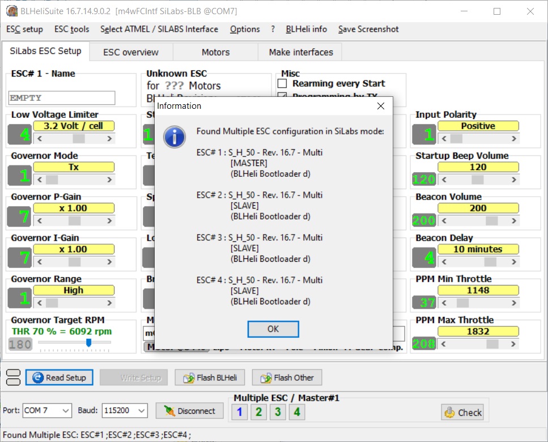Image resolution: width=548 pixels, height=442 pixels.
Task: Switch to the Make interfaces tab
Action: [x=300, y=52]
